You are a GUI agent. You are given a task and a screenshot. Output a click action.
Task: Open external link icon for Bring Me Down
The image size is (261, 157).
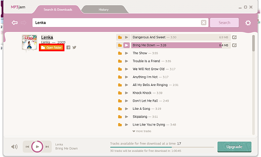pos(234,45)
